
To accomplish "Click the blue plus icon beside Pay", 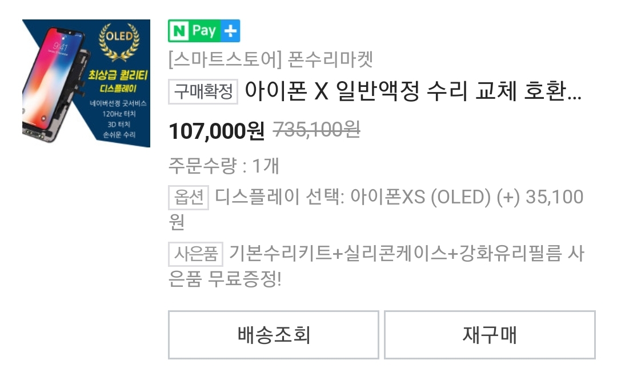I will coord(230,31).
